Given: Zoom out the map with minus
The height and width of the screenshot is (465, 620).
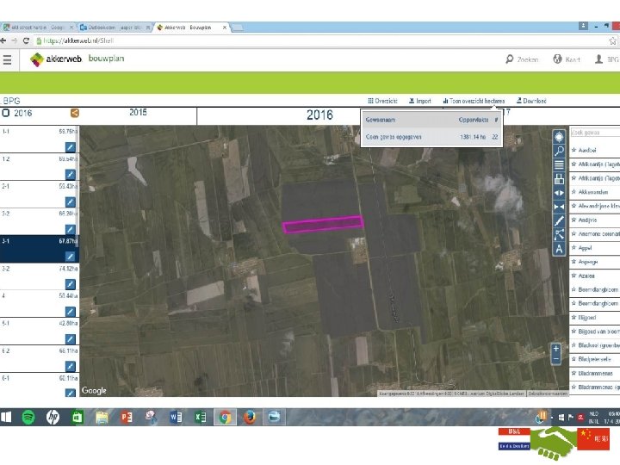Looking at the screenshot, I should (556, 359).
